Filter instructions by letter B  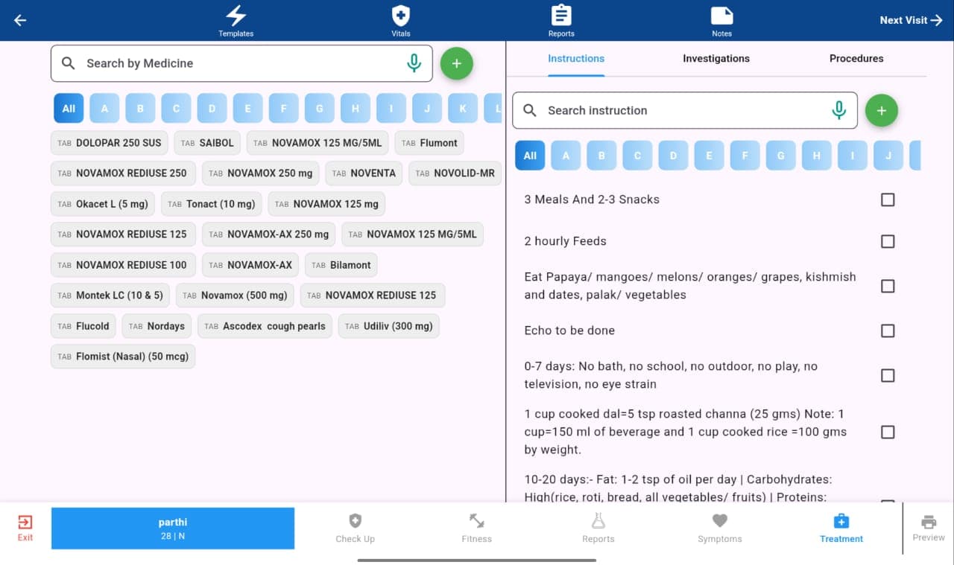pos(601,156)
